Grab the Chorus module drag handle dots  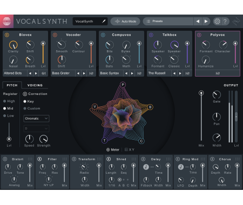pos(238,159)
